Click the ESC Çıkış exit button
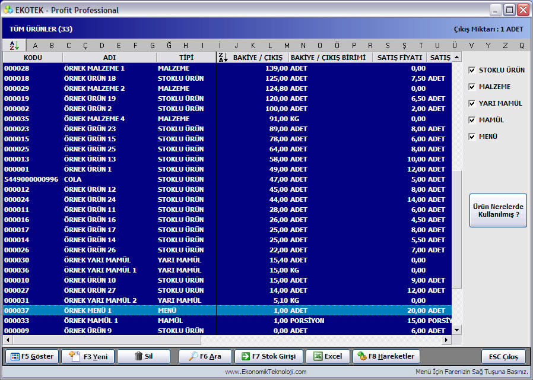 (503, 357)
